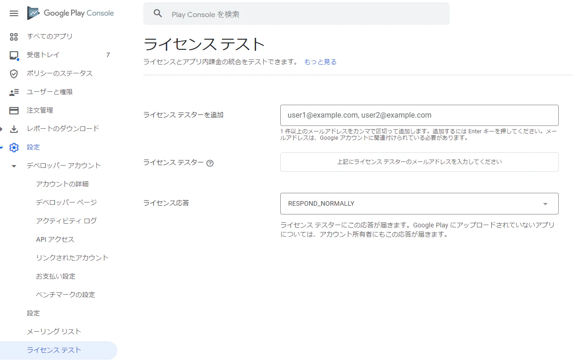Open the hamburger navigation menu
Screen dimensions: 573x363
pos(14,13)
